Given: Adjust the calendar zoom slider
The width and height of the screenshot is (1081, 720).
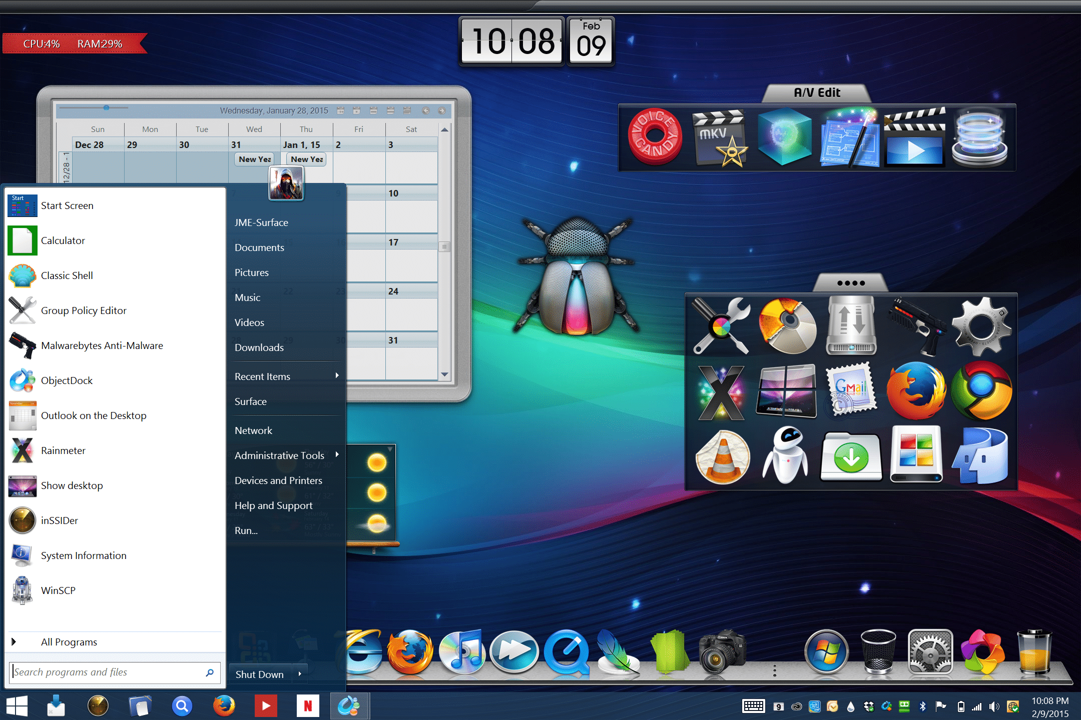Looking at the screenshot, I should point(106,107).
